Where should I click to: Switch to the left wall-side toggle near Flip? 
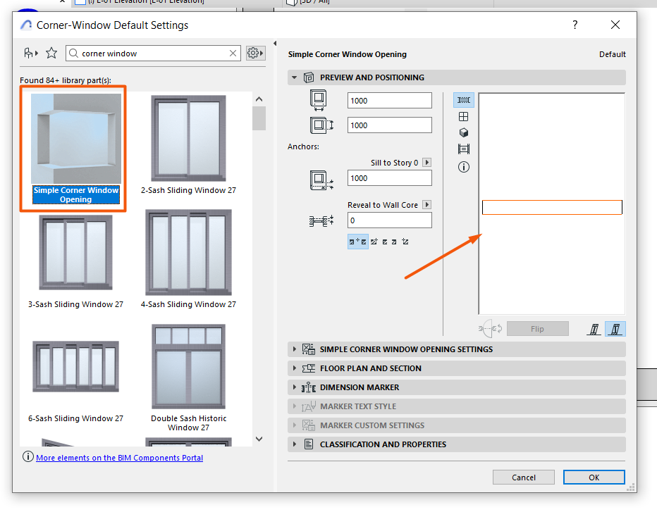tap(594, 328)
